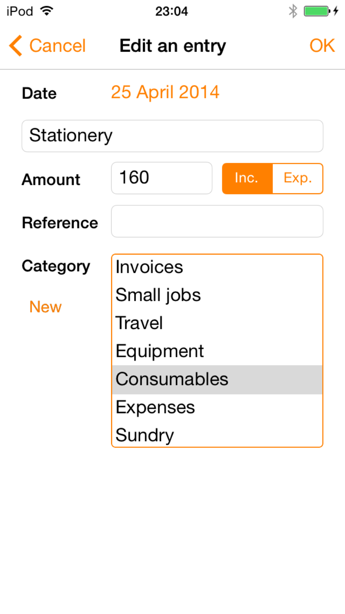Viewport: 345px width, 614px height.
Task: Create a New category
Action: 45,307
